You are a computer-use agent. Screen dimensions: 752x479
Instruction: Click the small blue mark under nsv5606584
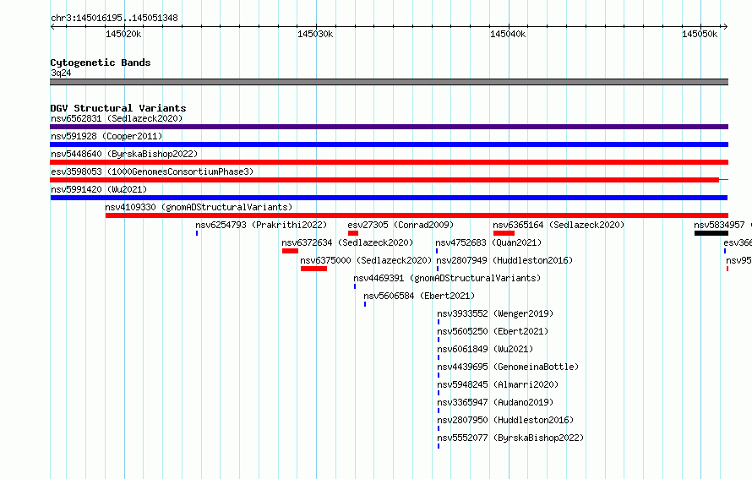coord(365,304)
